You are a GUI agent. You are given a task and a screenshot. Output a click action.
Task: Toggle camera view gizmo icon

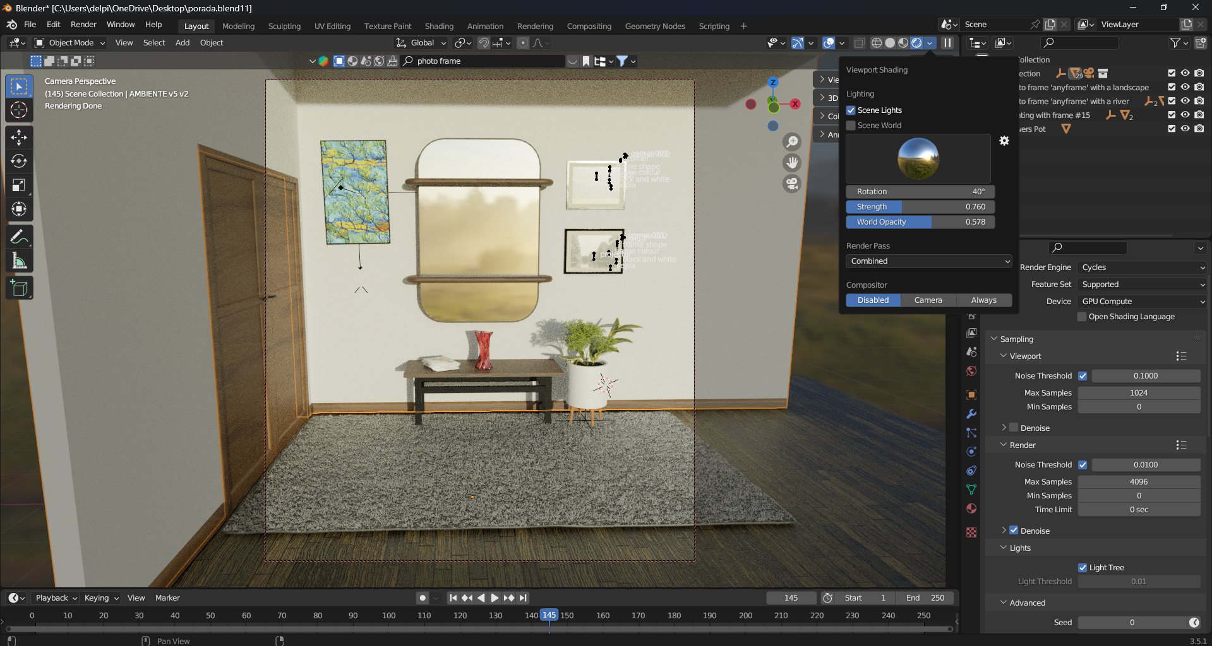pyautogui.click(x=791, y=184)
